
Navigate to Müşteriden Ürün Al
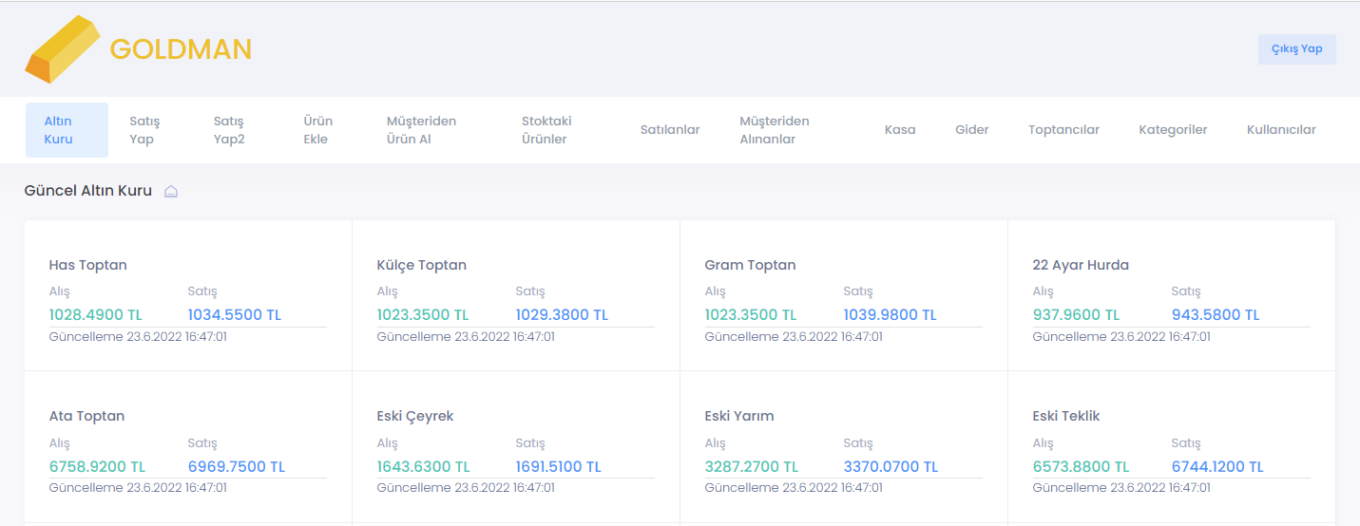421,130
